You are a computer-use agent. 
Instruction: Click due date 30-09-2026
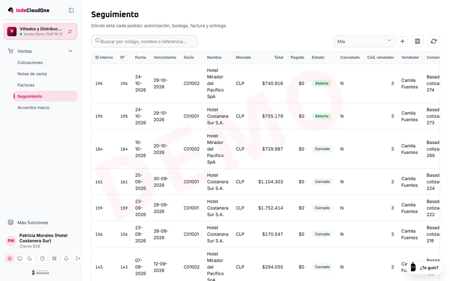coord(160,182)
